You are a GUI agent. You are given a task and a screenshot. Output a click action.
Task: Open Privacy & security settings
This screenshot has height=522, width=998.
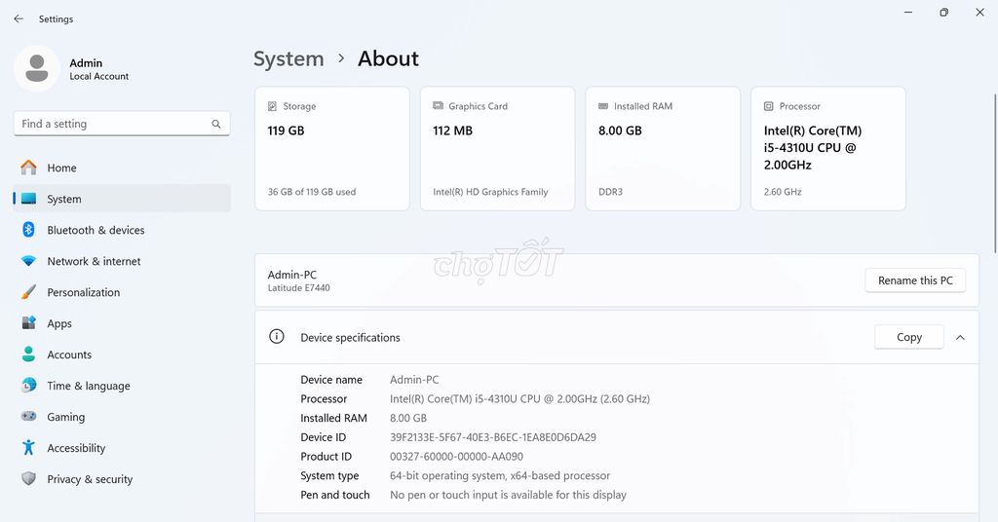pos(122,479)
